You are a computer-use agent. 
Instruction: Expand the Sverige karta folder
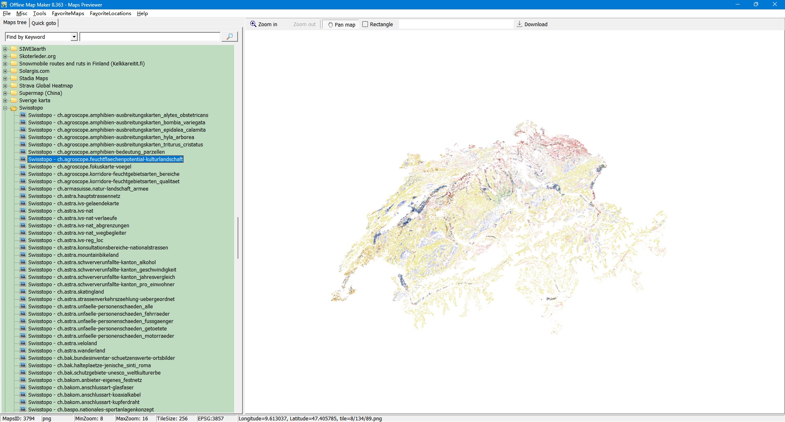coord(5,101)
